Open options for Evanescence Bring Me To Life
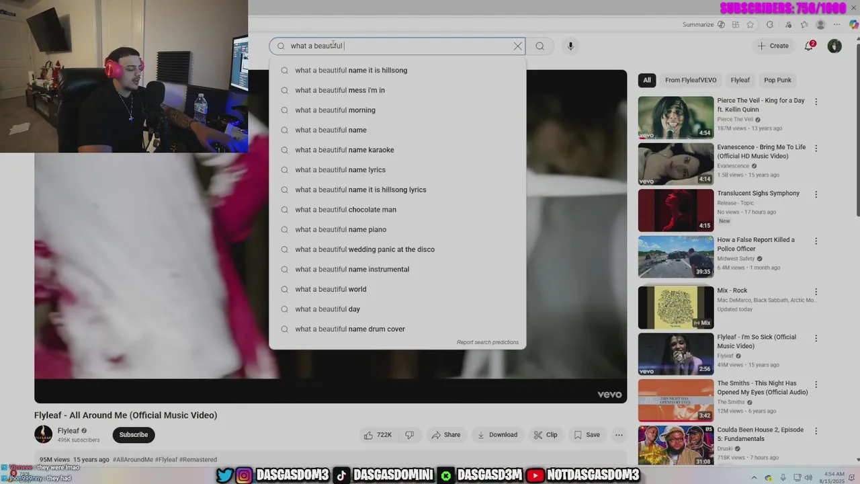 click(x=816, y=149)
